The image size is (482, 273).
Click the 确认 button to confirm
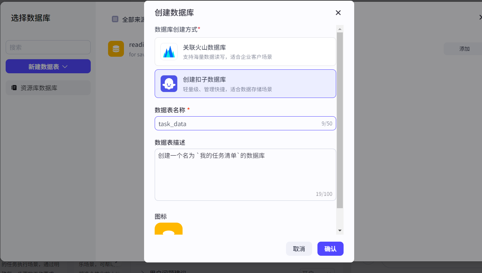330,249
